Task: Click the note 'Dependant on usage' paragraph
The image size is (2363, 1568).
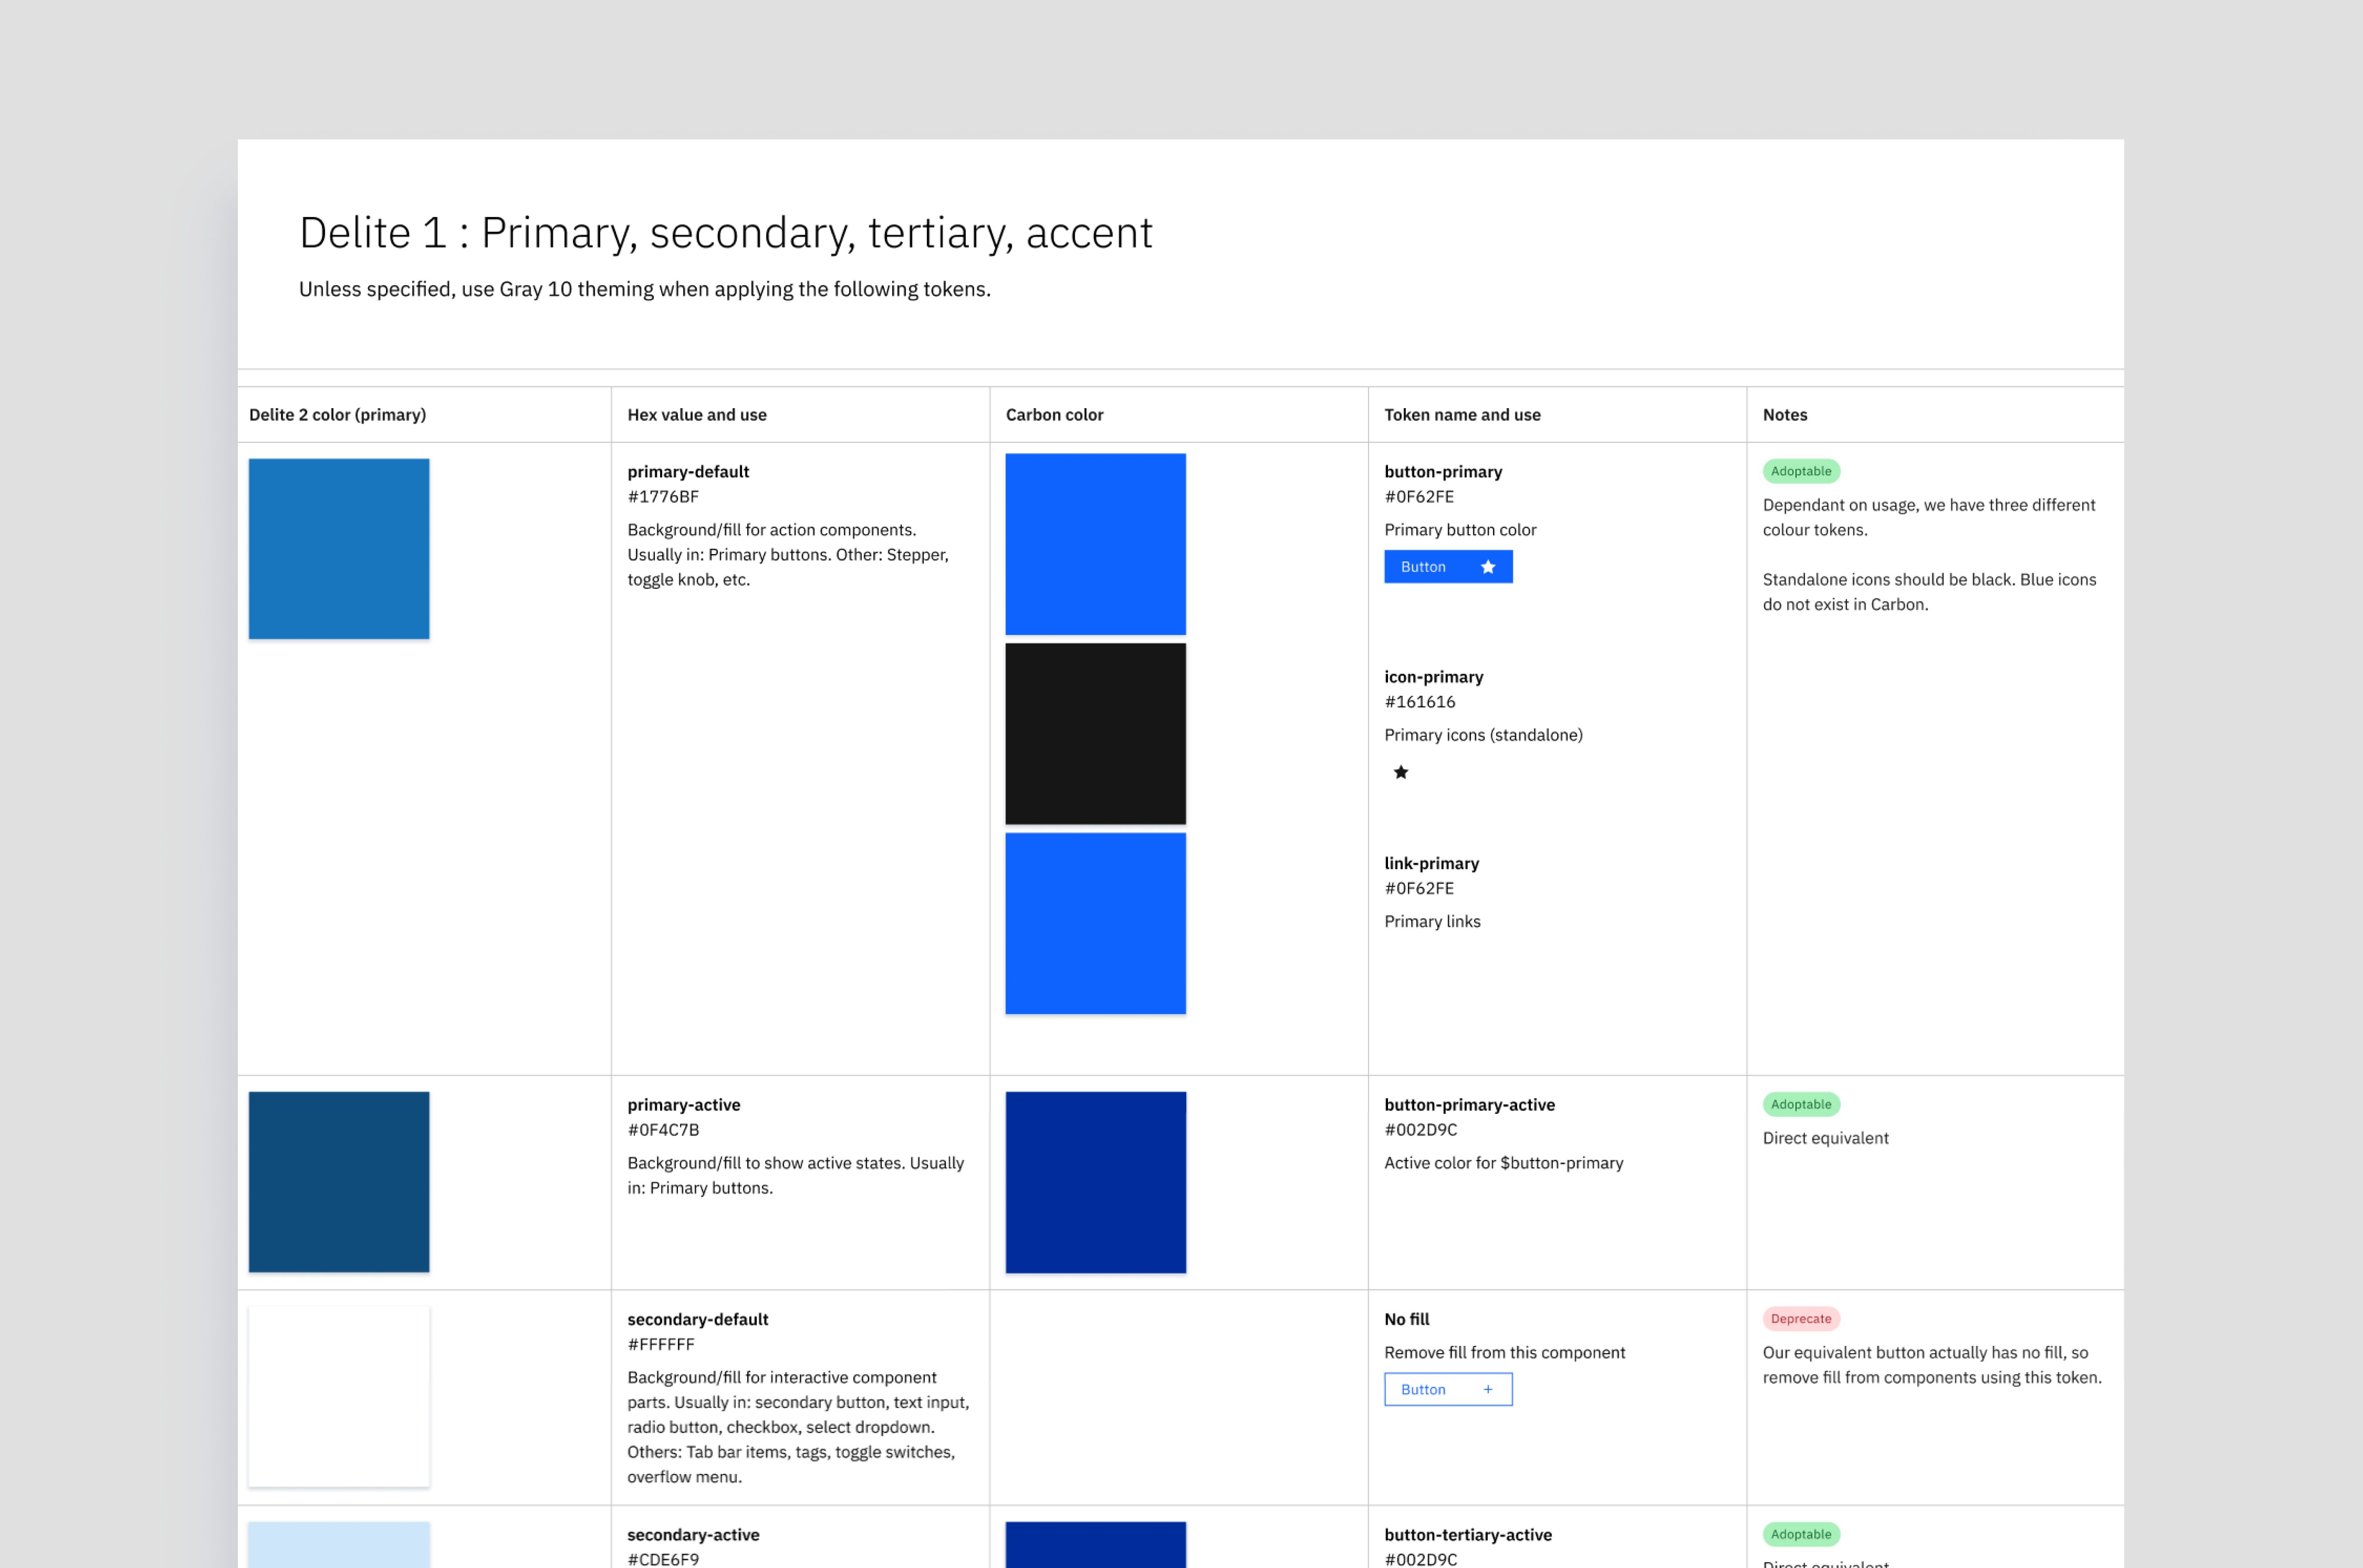Action: click(x=1929, y=517)
